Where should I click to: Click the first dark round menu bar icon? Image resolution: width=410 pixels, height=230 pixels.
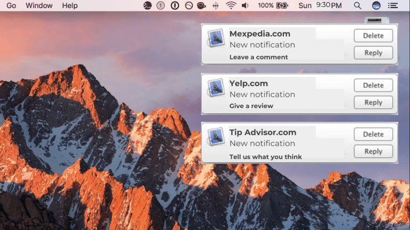(147, 5)
